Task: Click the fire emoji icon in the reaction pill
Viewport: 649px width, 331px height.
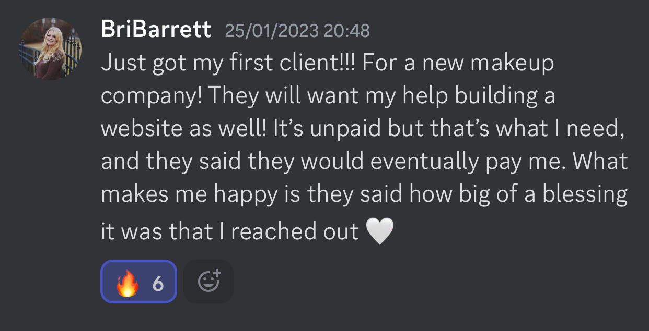Action: (127, 284)
